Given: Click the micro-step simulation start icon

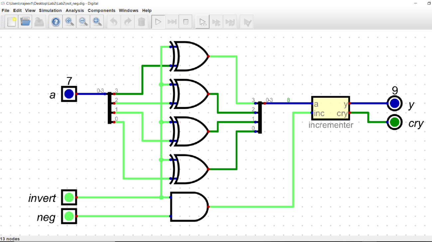Looking at the screenshot, I should (203, 22).
